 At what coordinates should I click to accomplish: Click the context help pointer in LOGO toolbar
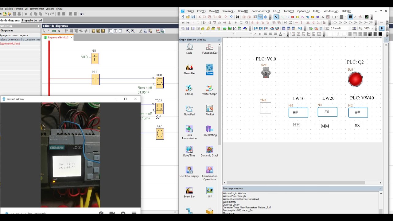coord(82,14)
